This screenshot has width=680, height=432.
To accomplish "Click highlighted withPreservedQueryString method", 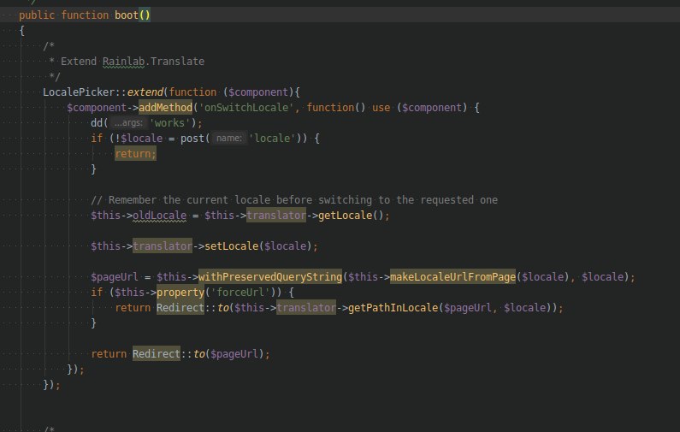I will pyautogui.click(x=270, y=277).
